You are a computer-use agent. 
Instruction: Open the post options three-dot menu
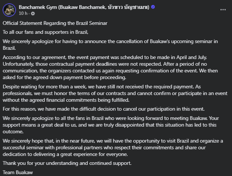click(223, 10)
